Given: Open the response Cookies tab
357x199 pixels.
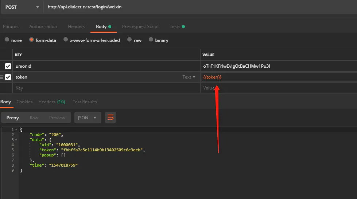Looking at the screenshot, I should pyautogui.click(x=24, y=102).
